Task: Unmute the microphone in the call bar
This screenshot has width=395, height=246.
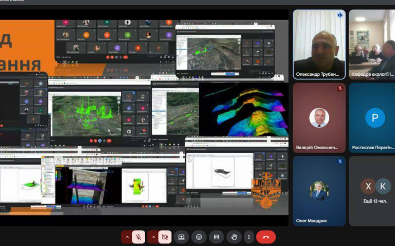Action: coord(139,237)
